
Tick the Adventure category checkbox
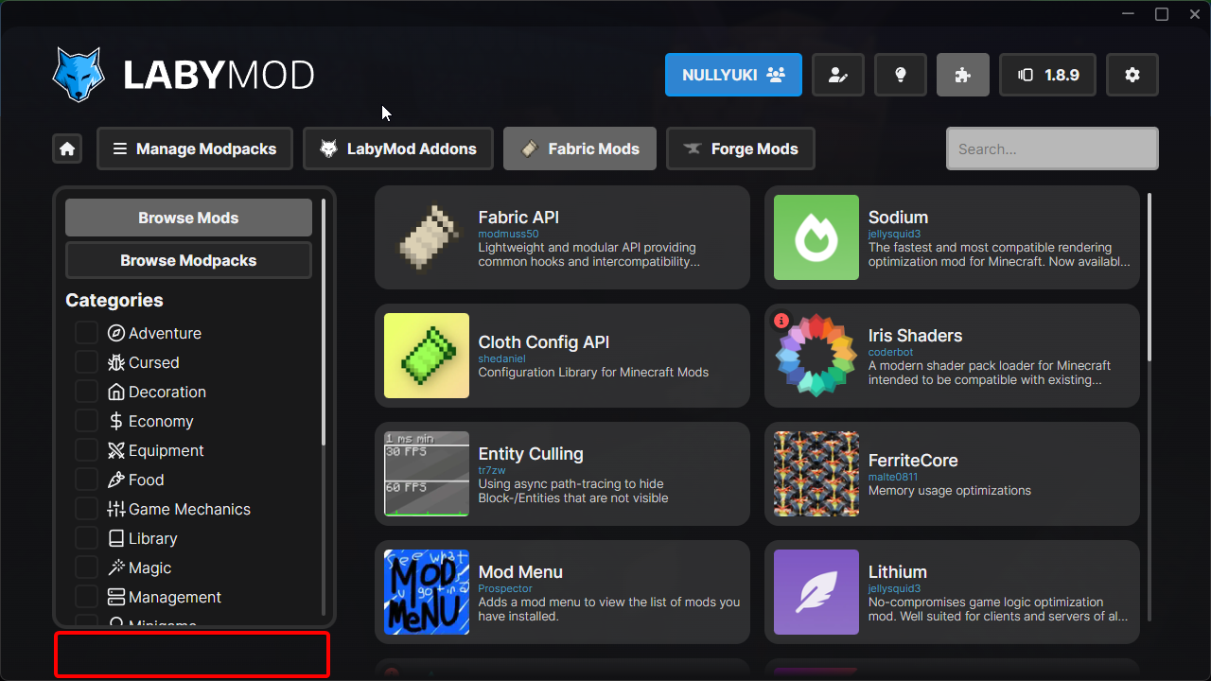[x=86, y=333]
